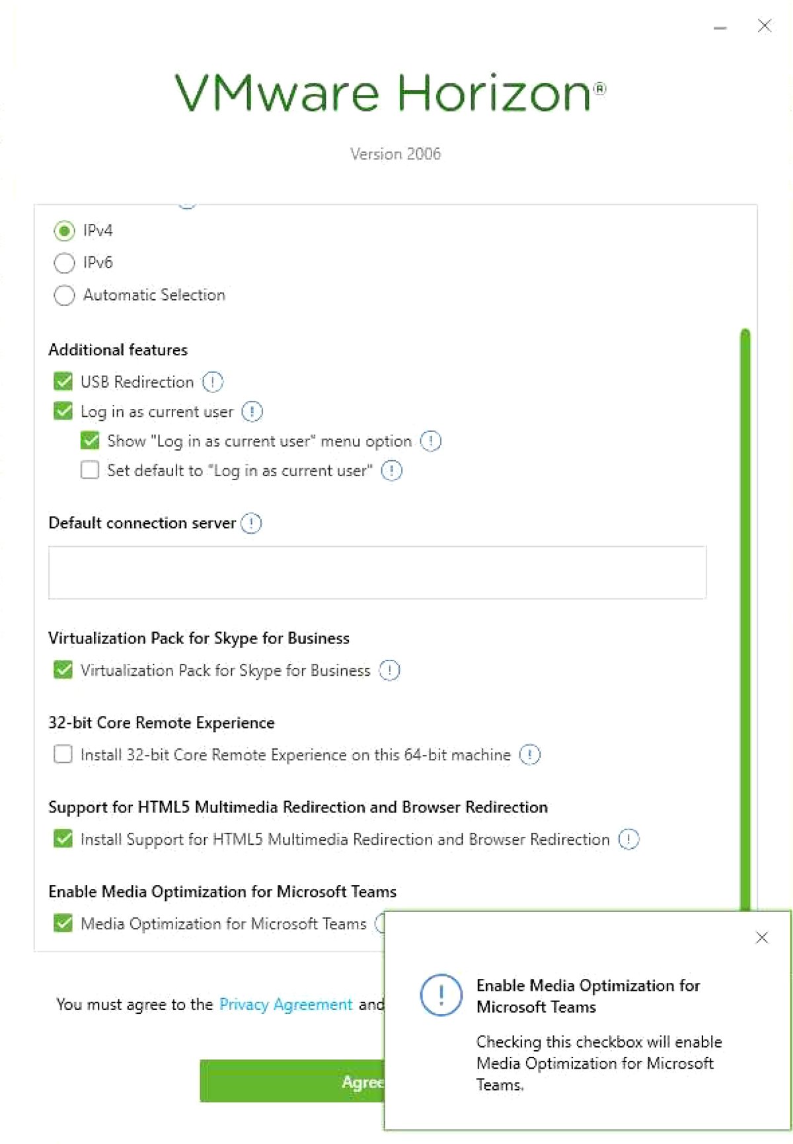The width and height of the screenshot is (793, 1144).
Task: Open HTML5 Multimedia Redirection info icon
Action: point(628,839)
